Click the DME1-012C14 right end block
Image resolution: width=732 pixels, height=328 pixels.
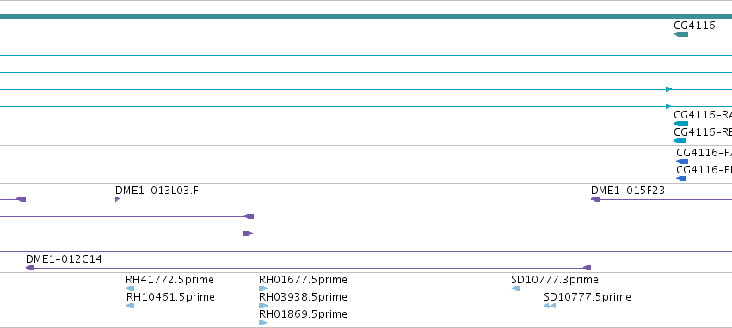pyautogui.click(x=587, y=268)
